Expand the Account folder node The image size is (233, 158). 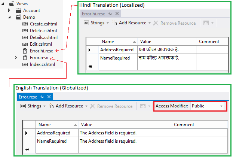[9, 10]
